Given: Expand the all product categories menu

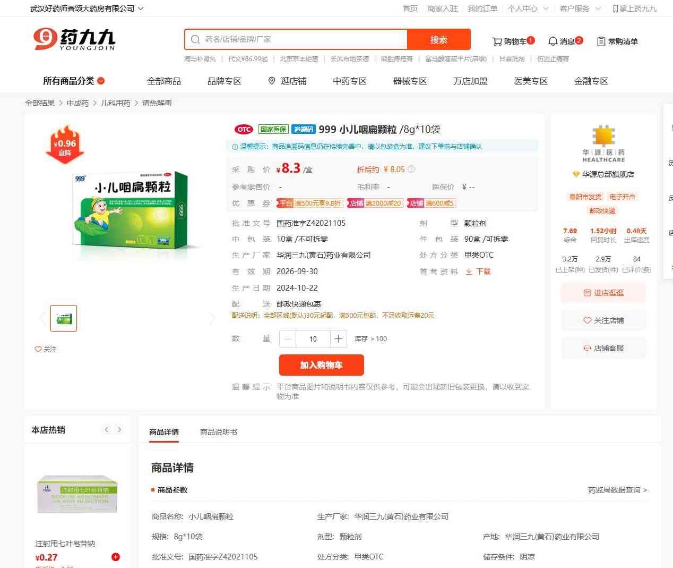Looking at the screenshot, I should (x=74, y=81).
